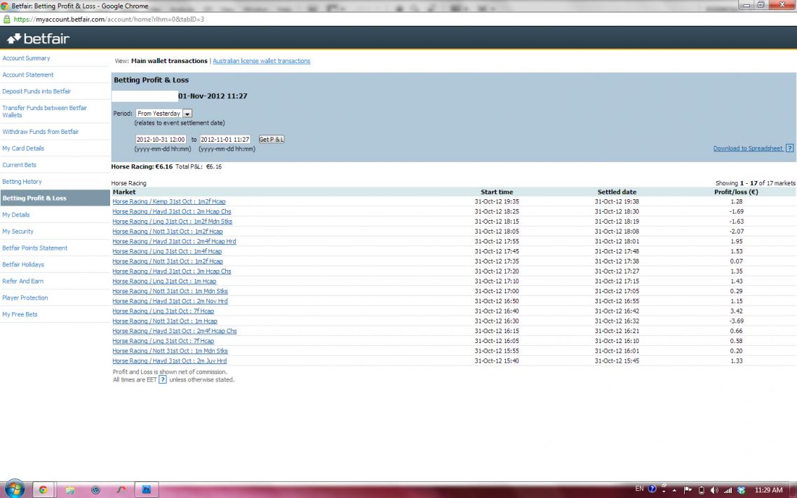Select Betting Profit & Loss sidebar item

pos(55,198)
